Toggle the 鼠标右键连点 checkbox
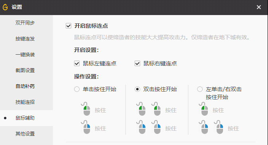The image size is (268, 145). (137, 63)
